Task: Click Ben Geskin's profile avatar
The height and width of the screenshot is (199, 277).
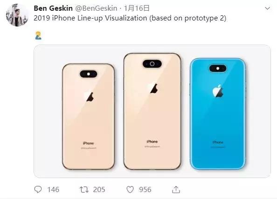Action: [x=17, y=15]
